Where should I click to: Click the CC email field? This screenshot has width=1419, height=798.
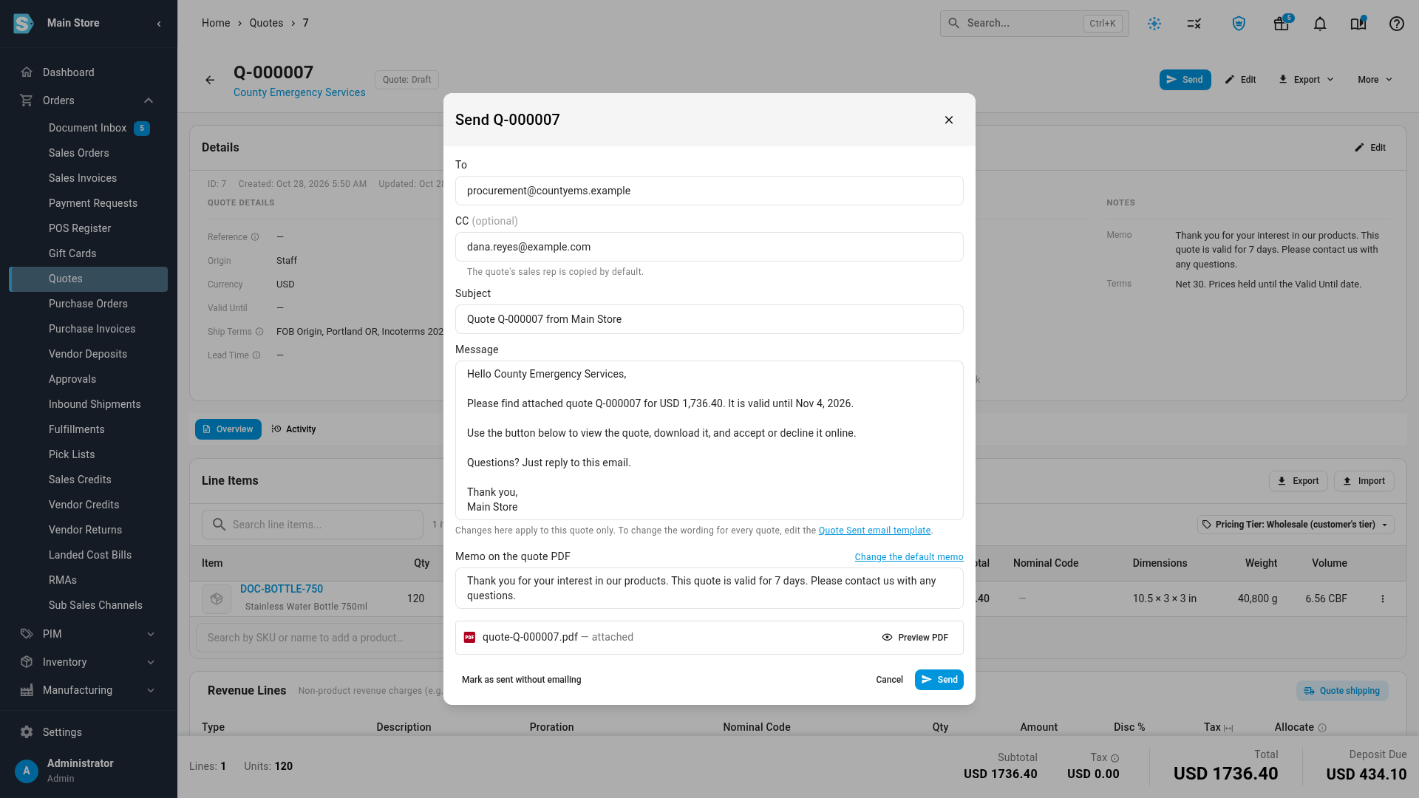(709, 247)
